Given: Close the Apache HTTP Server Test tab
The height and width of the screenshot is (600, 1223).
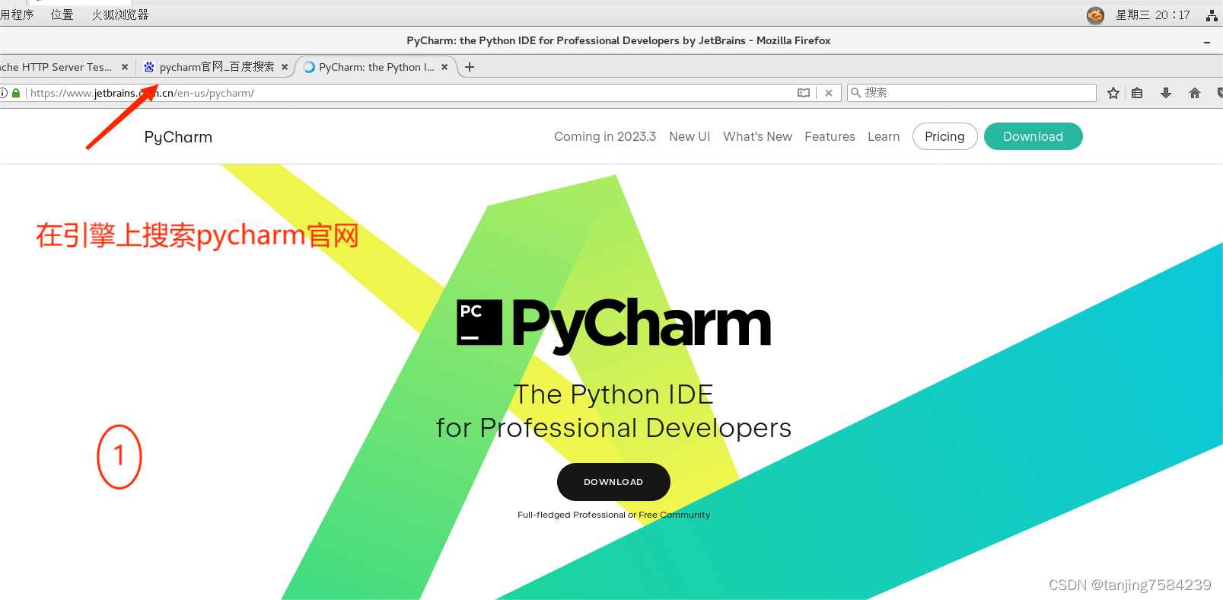Looking at the screenshot, I should click(125, 67).
